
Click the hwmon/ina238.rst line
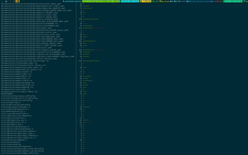point(17,72)
